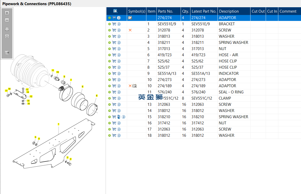Click part number 317412 in Parts No.

[164, 123]
